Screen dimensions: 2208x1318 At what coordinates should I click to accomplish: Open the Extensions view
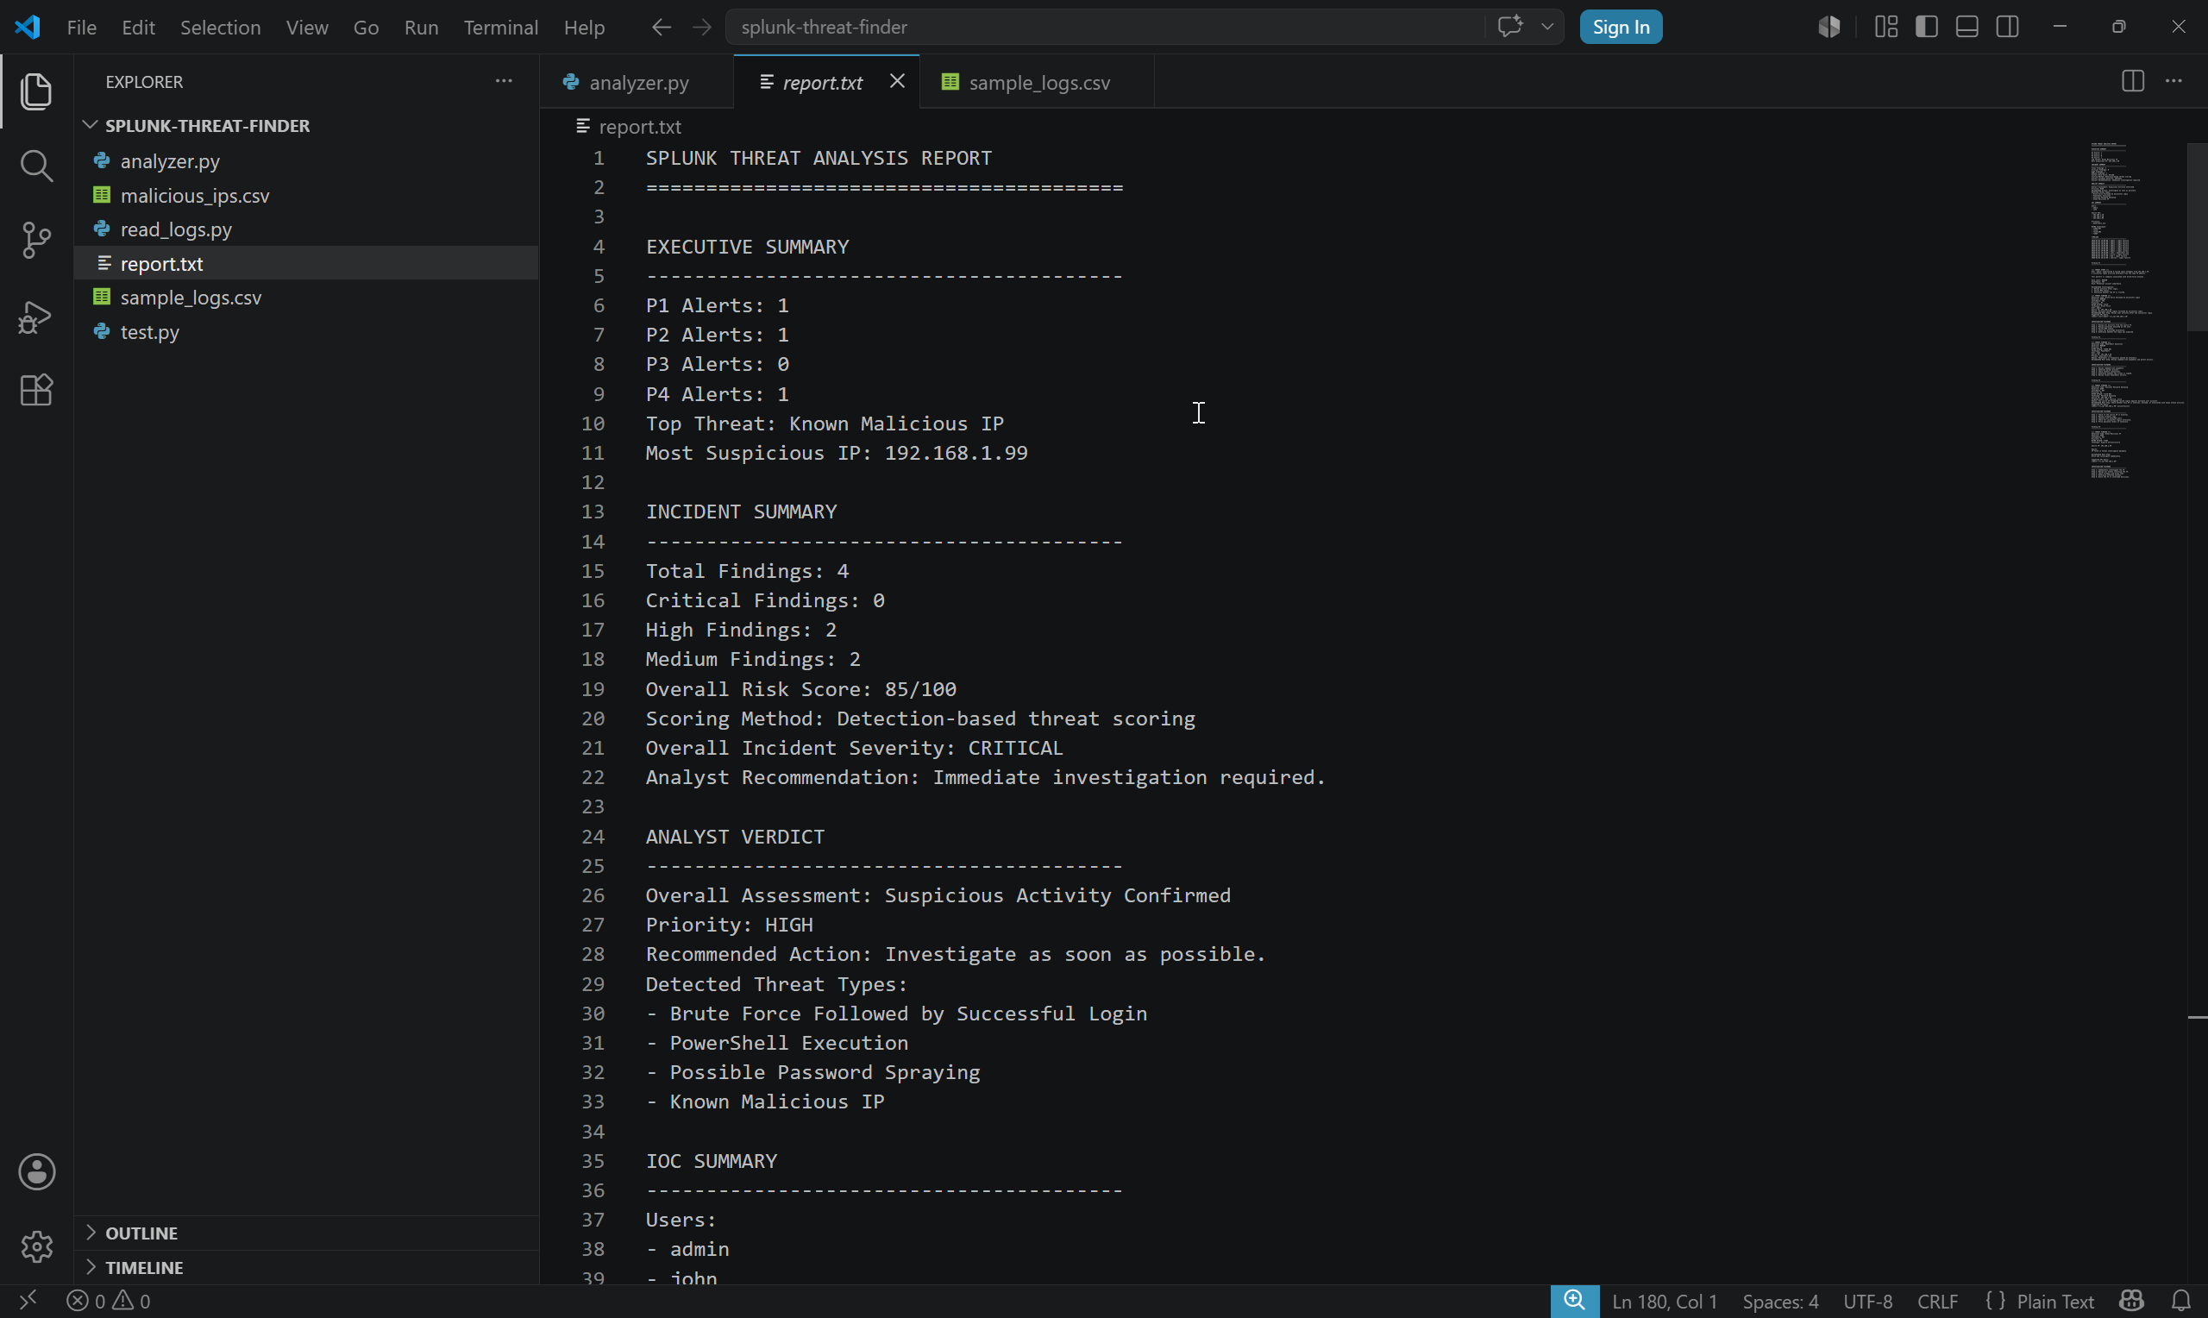click(x=35, y=390)
